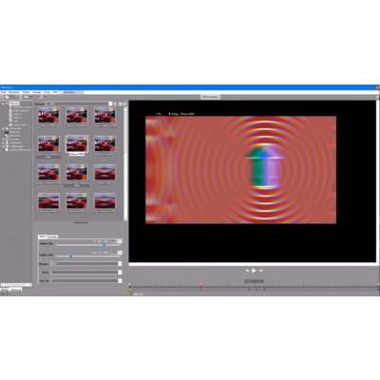
Task: Click the New document icon in toolbar
Action: tap(3, 97)
